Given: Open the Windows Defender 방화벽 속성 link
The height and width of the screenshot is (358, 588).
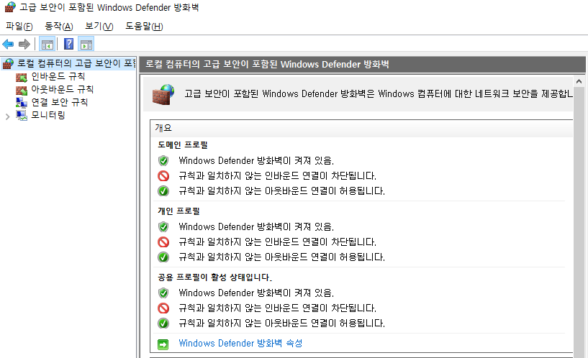Looking at the screenshot, I should click(x=240, y=344).
